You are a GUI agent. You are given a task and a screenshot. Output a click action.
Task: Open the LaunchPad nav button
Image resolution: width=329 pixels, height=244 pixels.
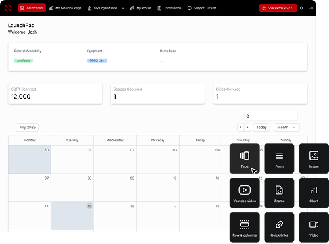32,8
